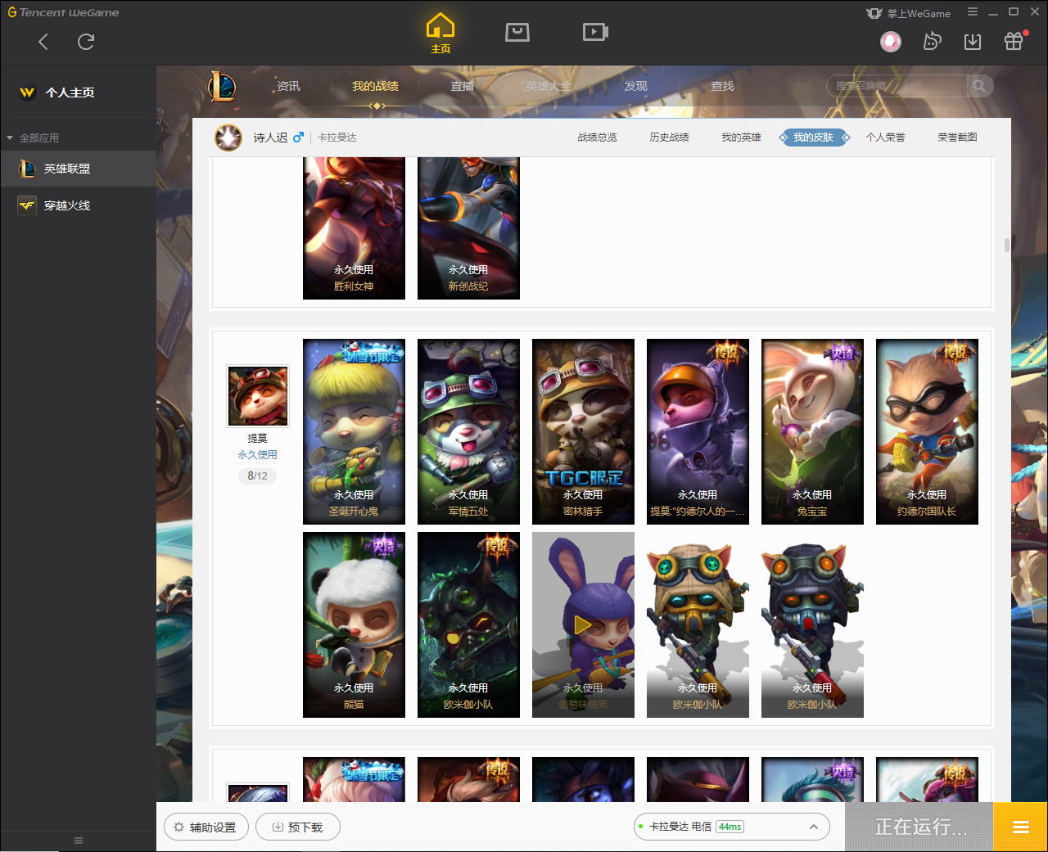Open the 辅助设置 settings button
The width and height of the screenshot is (1048, 852).
(206, 827)
